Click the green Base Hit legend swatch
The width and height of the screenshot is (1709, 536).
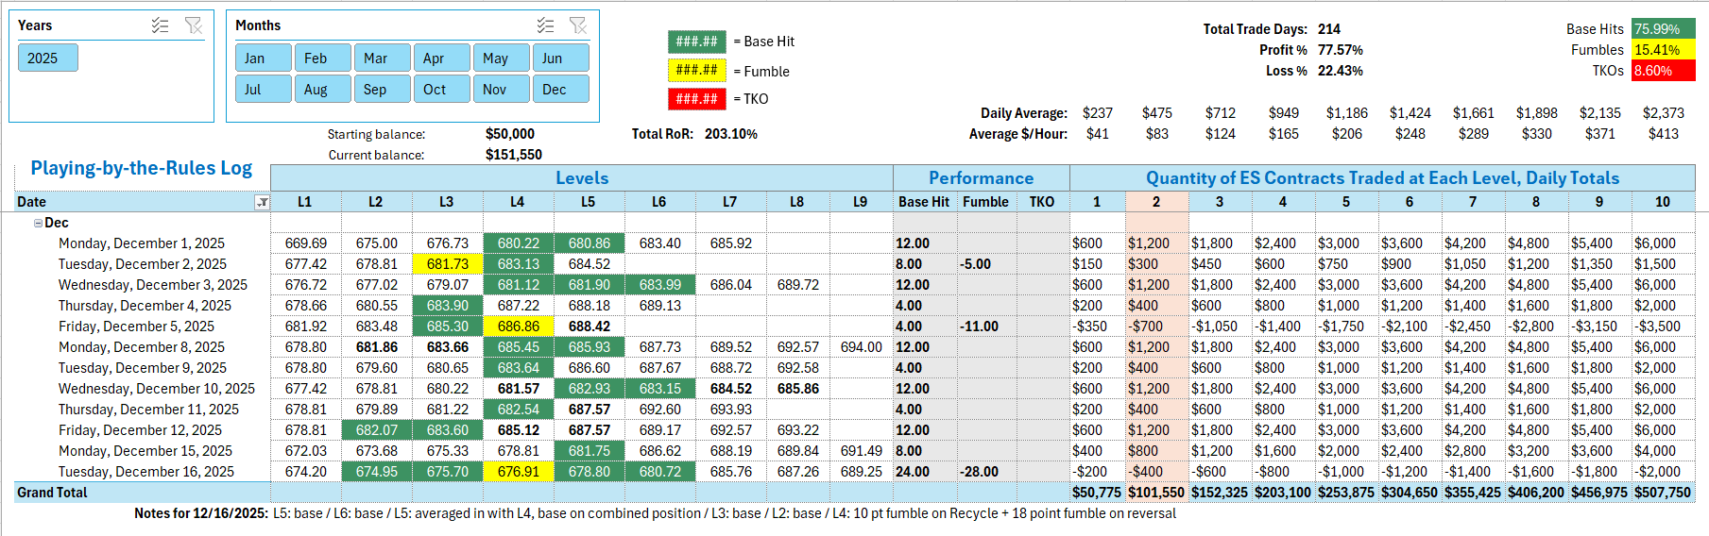(696, 42)
